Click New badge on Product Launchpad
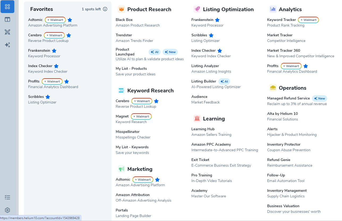 click(x=170, y=52)
